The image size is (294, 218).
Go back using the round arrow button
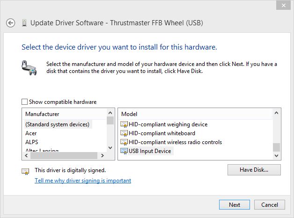pyautogui.click(x=10, y=23)
